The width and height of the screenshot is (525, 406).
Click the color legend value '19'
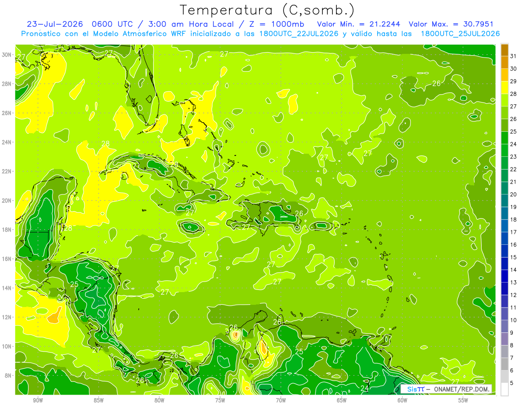coord(514,207)
